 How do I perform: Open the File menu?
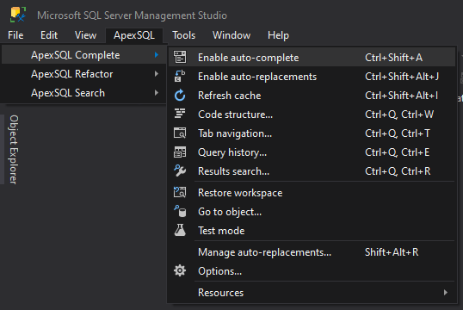coord(15,35)
